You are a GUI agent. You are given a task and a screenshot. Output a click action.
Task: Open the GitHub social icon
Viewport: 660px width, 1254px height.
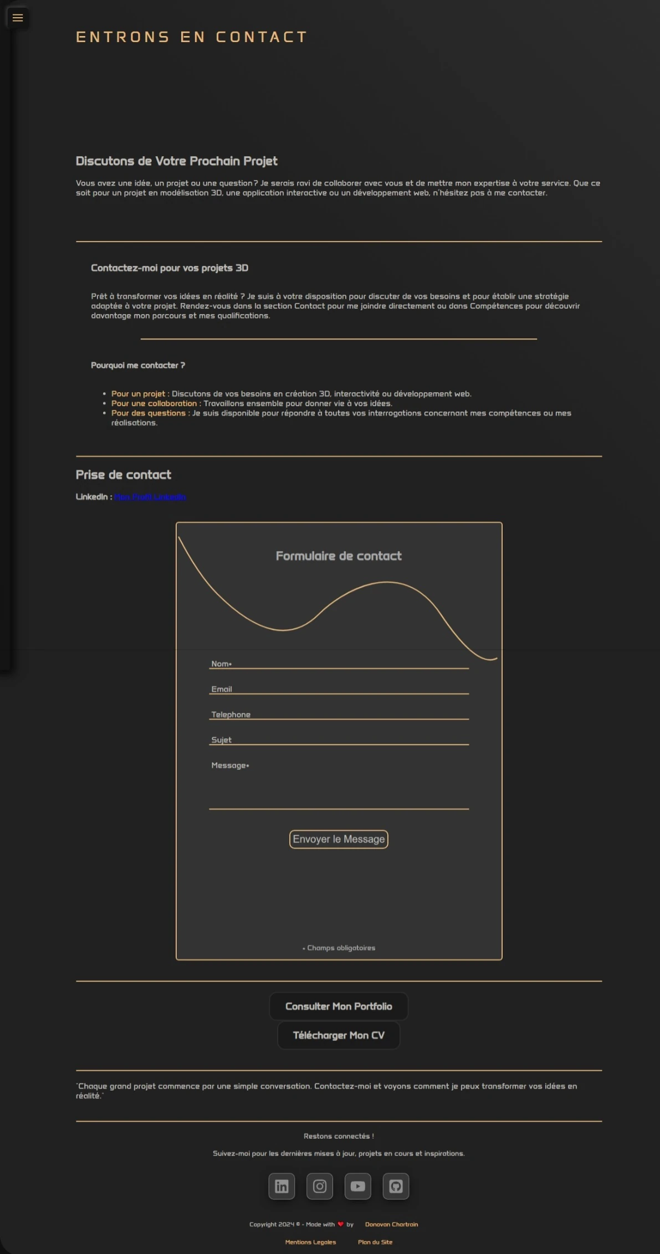[x=396, y=1186]
